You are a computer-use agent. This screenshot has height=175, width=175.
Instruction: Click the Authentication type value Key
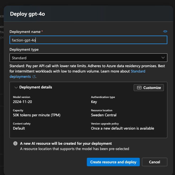[94, 102]
